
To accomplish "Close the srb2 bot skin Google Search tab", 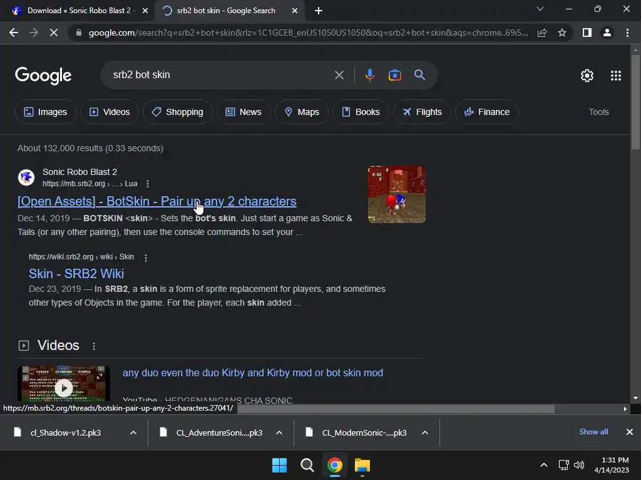I will 295,11.
